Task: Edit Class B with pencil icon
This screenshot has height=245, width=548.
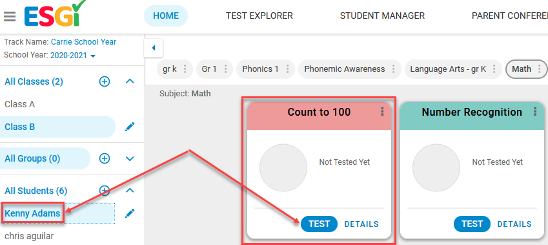Action: click(130, 127)
